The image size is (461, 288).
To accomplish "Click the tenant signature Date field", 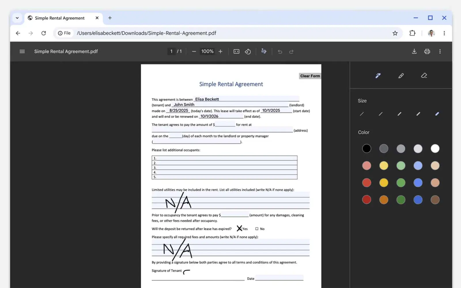I will click(x=279, y=278).
